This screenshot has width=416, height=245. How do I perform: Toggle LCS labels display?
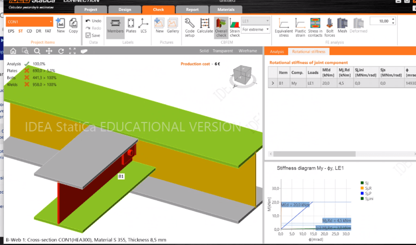[144, 25]
